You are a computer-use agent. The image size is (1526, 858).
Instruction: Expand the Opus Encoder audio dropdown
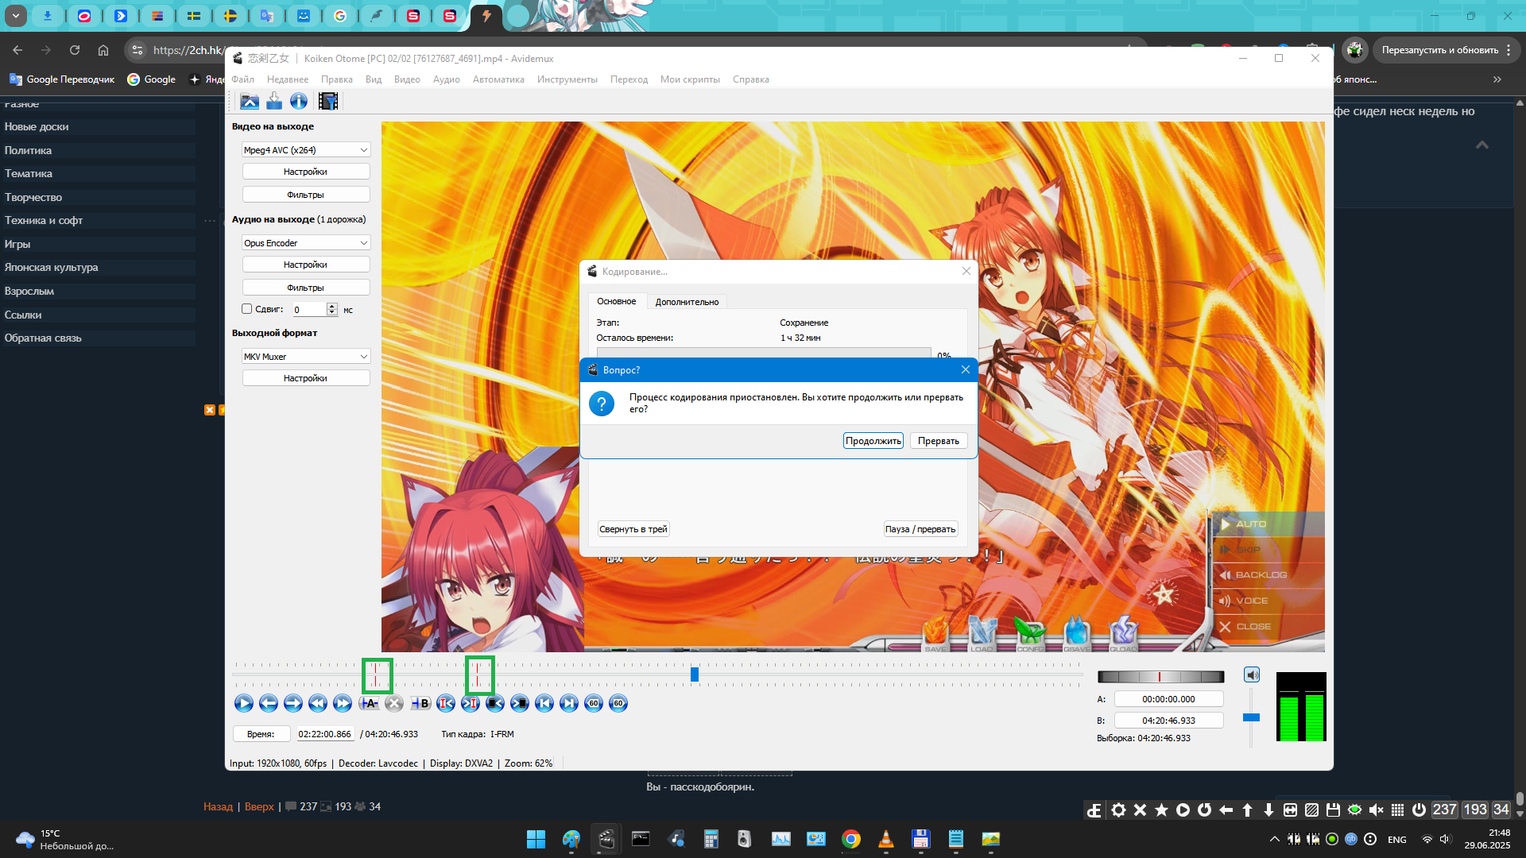pos(306,243)
